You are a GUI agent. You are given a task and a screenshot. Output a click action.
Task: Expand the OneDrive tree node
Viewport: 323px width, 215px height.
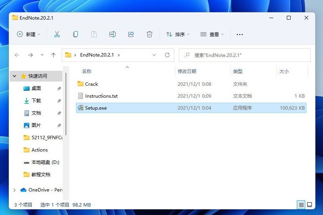point(15,190)
